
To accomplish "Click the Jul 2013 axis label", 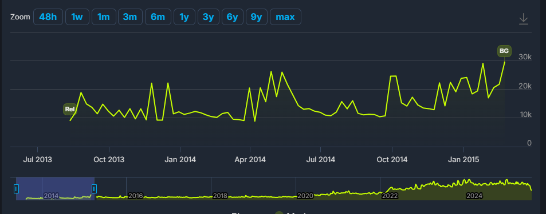I will click(x=37, y=160).
